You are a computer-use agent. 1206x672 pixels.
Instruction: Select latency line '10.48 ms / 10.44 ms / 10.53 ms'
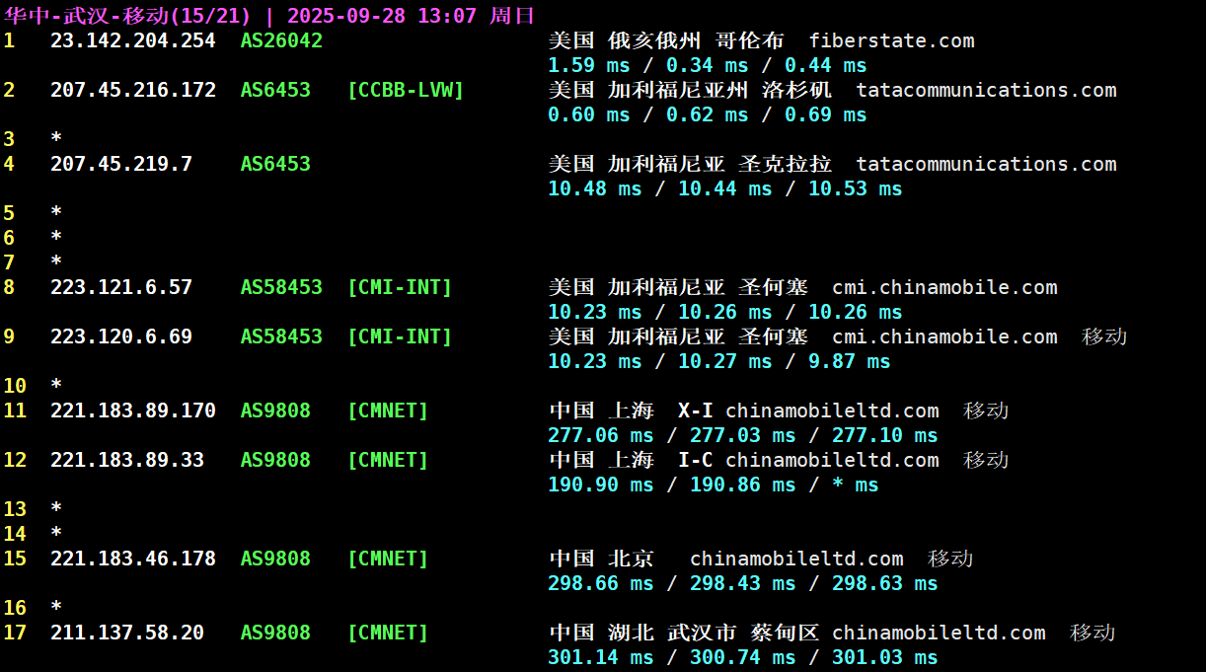(x=725, y=188)
